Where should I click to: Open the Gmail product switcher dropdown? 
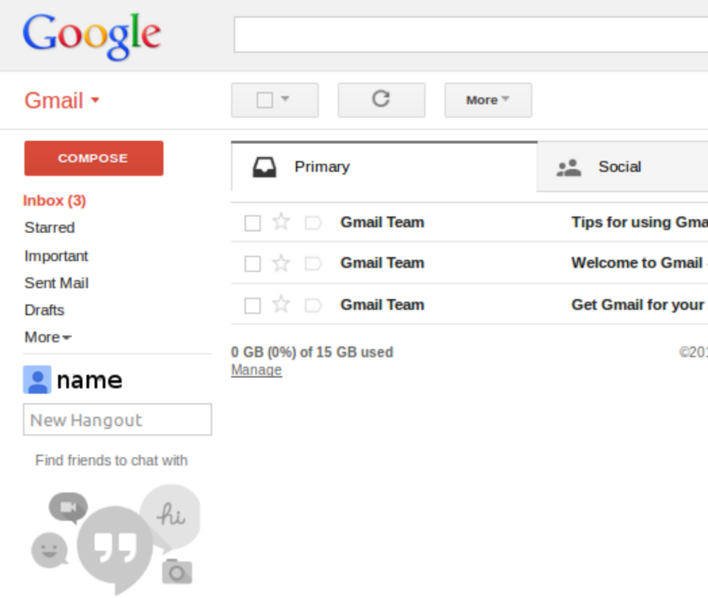[62, 100]
